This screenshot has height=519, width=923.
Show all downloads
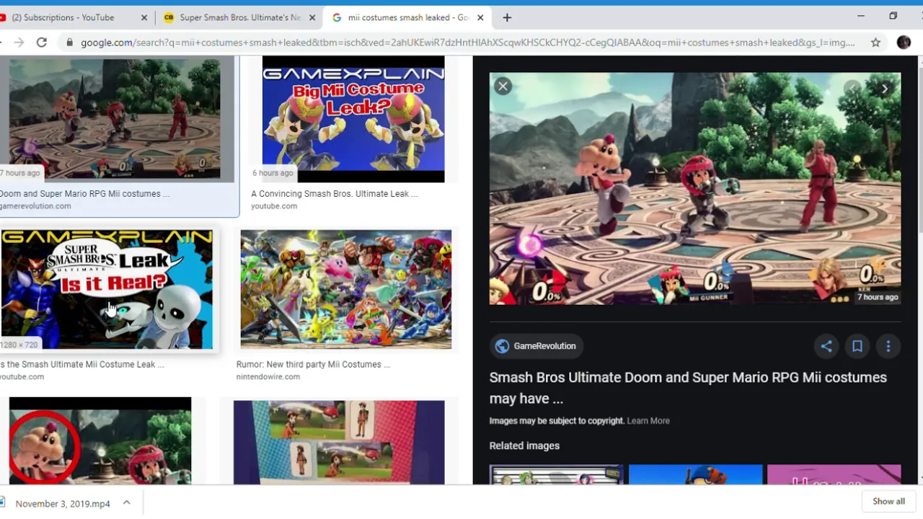coord(888,502)
